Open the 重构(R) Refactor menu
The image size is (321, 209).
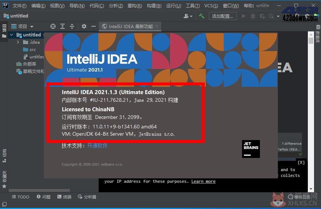tap(135, 6)
